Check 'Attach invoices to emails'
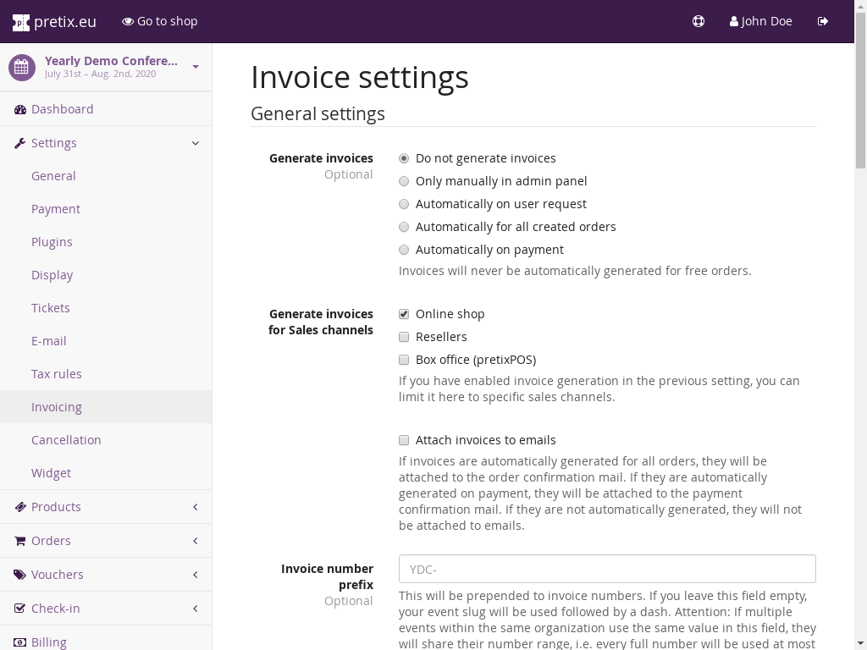This screenshot has height=650, width=867. click(x=404, y=440)
